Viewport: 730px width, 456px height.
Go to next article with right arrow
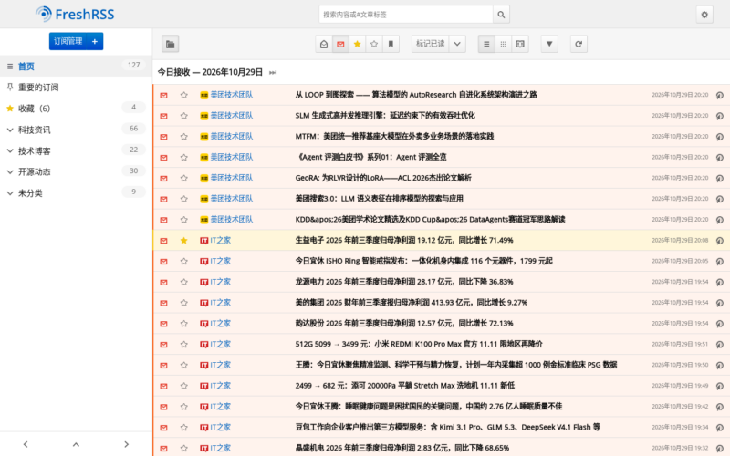pyautogui.click(x=126, y=444)
